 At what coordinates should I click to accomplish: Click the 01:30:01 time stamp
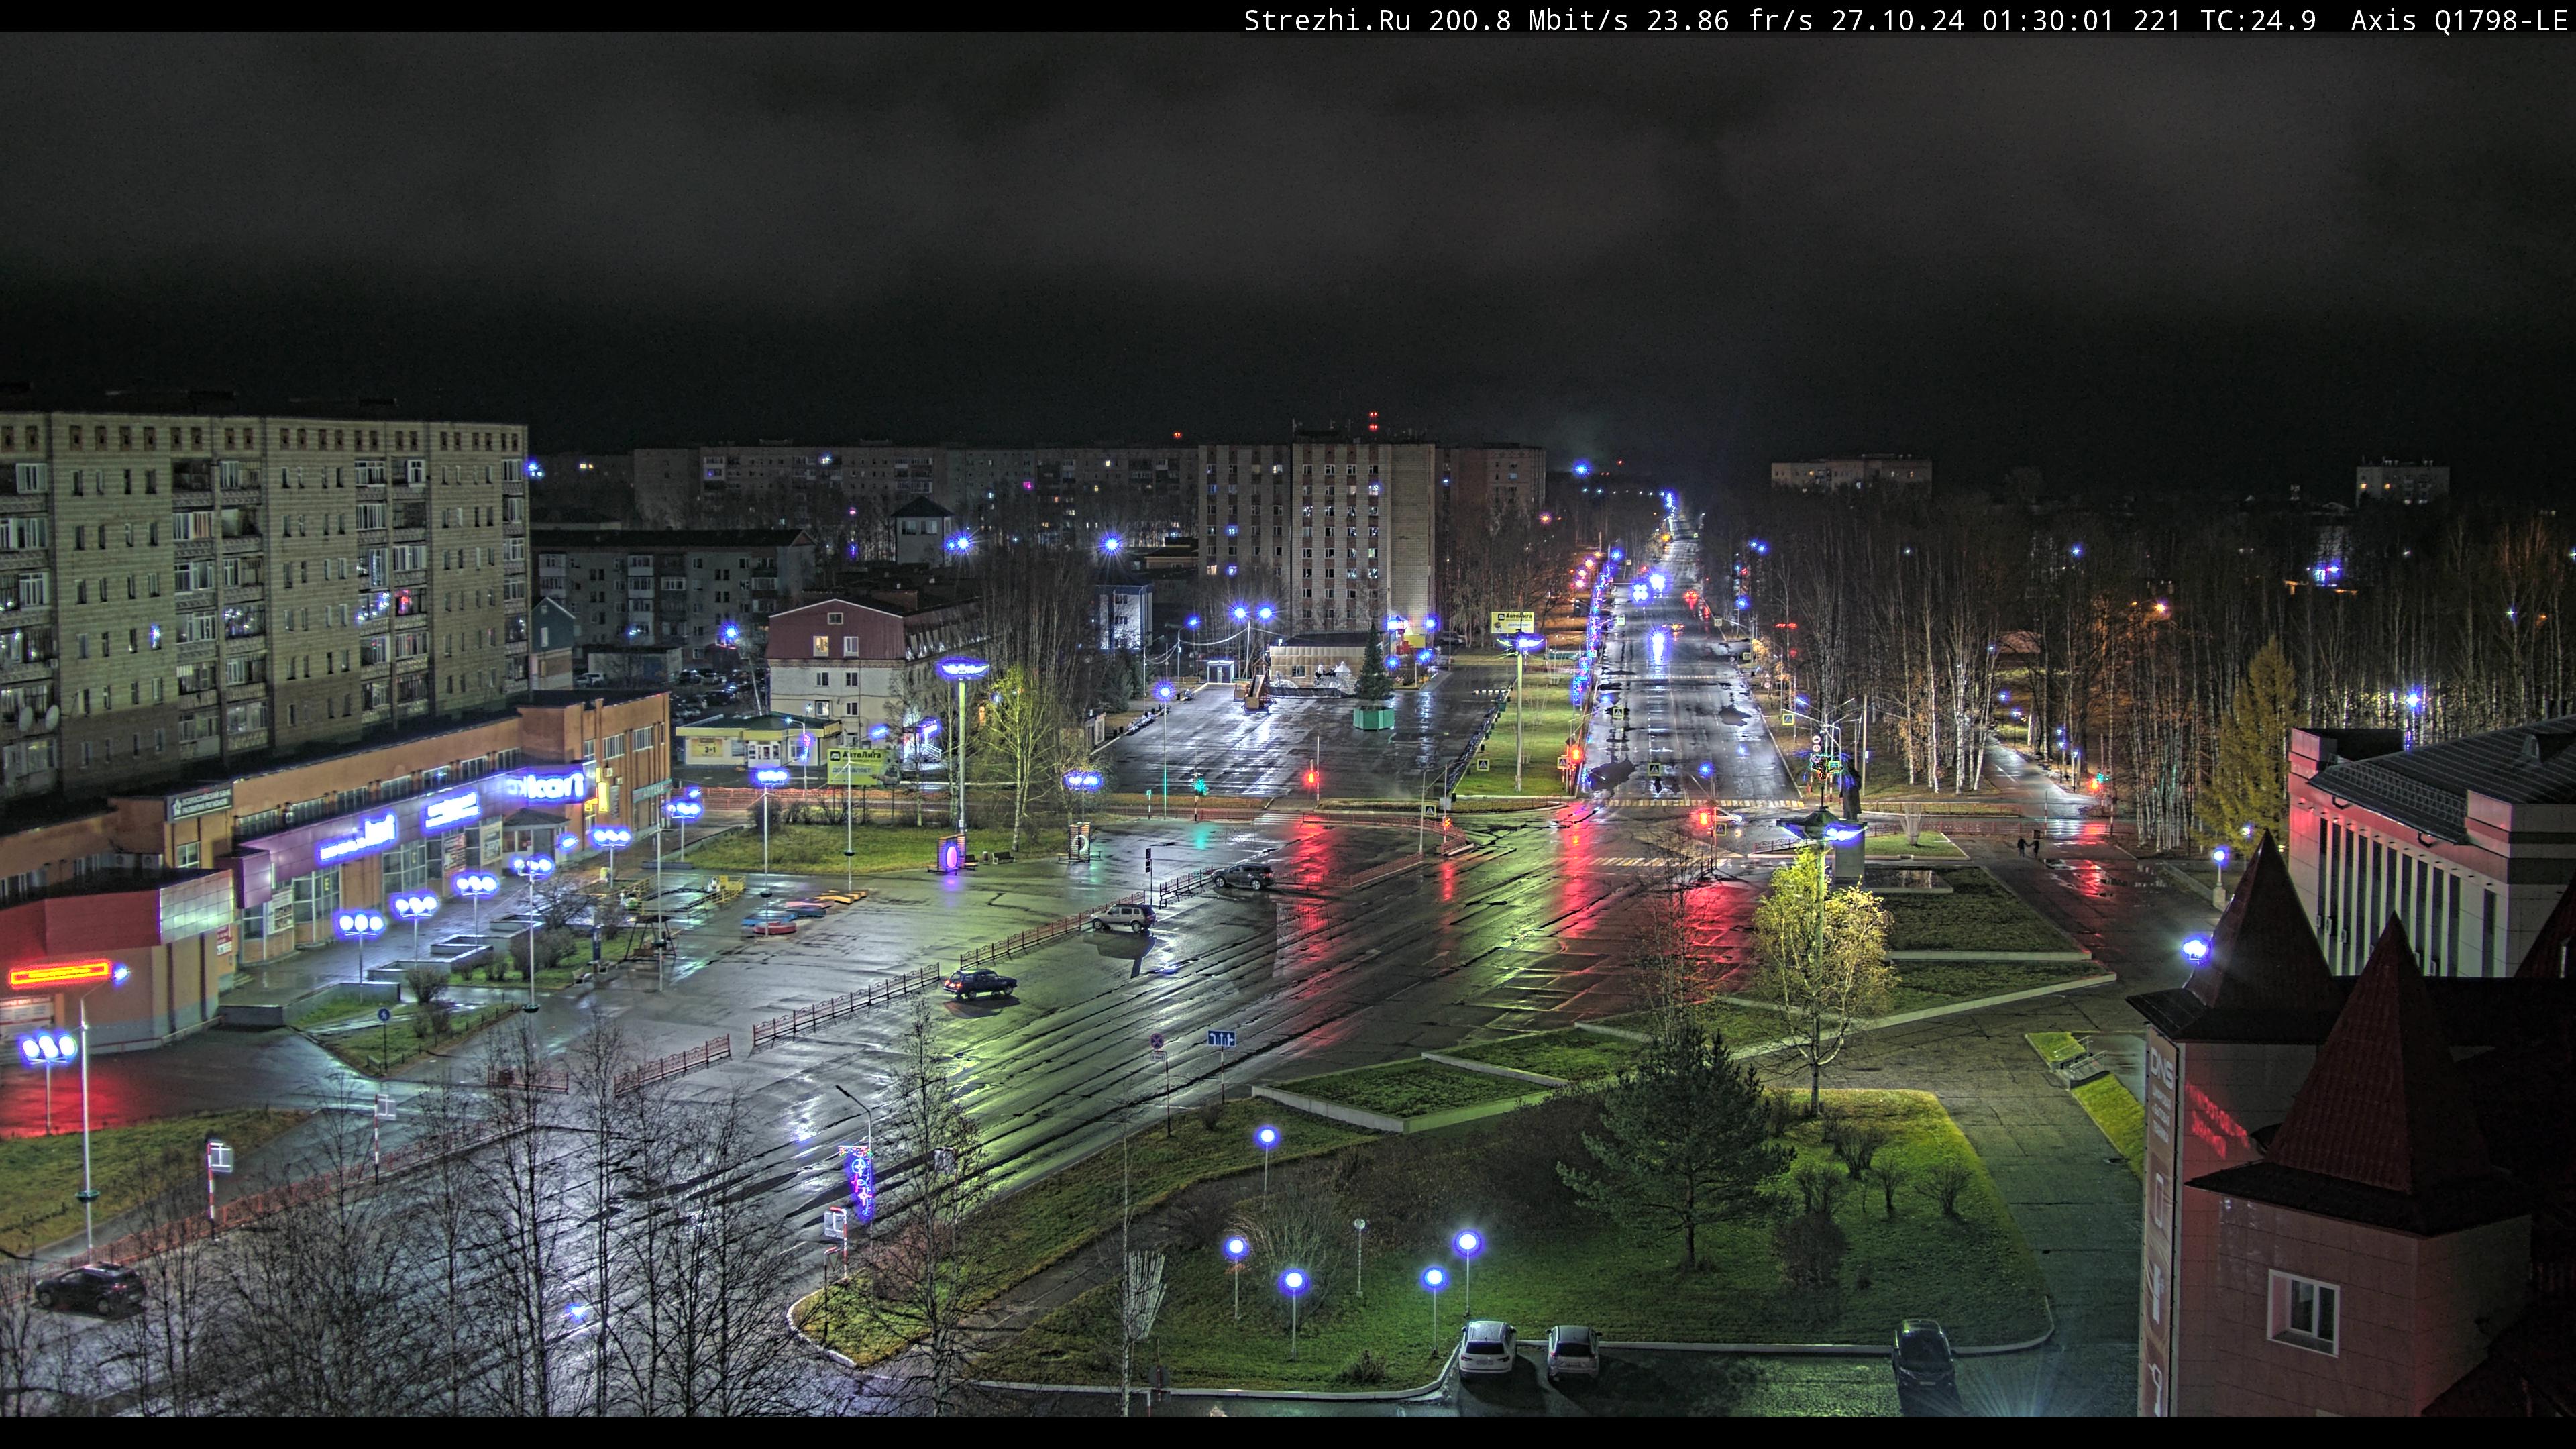2048,20
